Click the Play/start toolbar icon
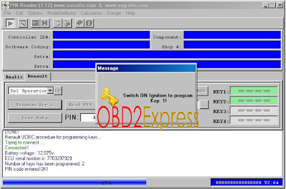This screenshot has width=286, height=189. pyautogui.click(x=10, y=23)
